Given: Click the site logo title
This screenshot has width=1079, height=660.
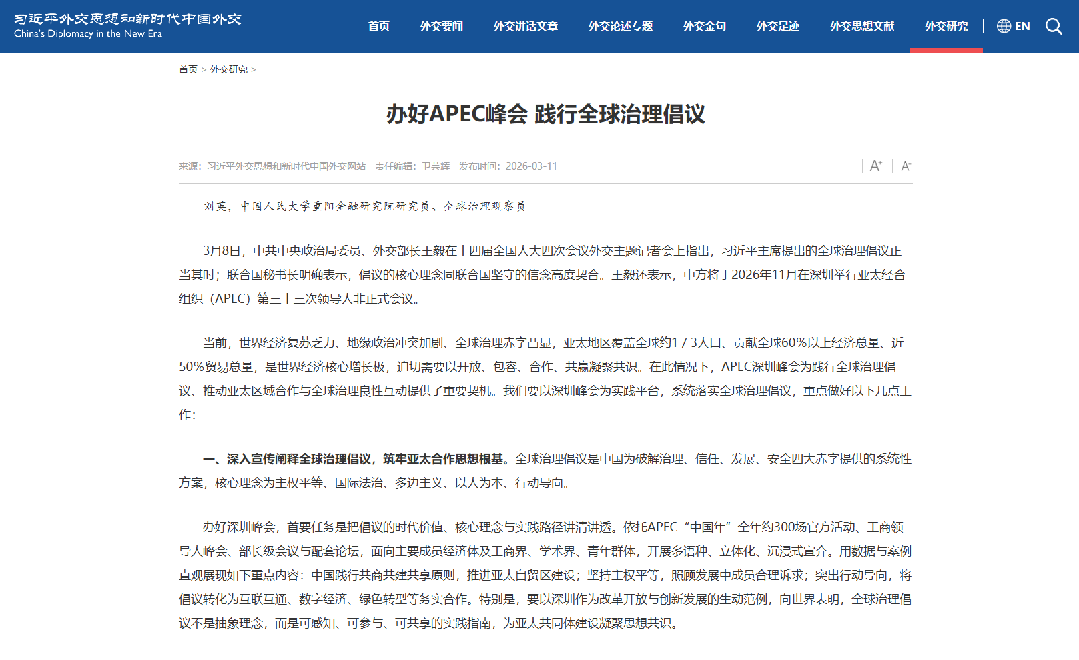Looking at the screenshot, I should (127, 25).
